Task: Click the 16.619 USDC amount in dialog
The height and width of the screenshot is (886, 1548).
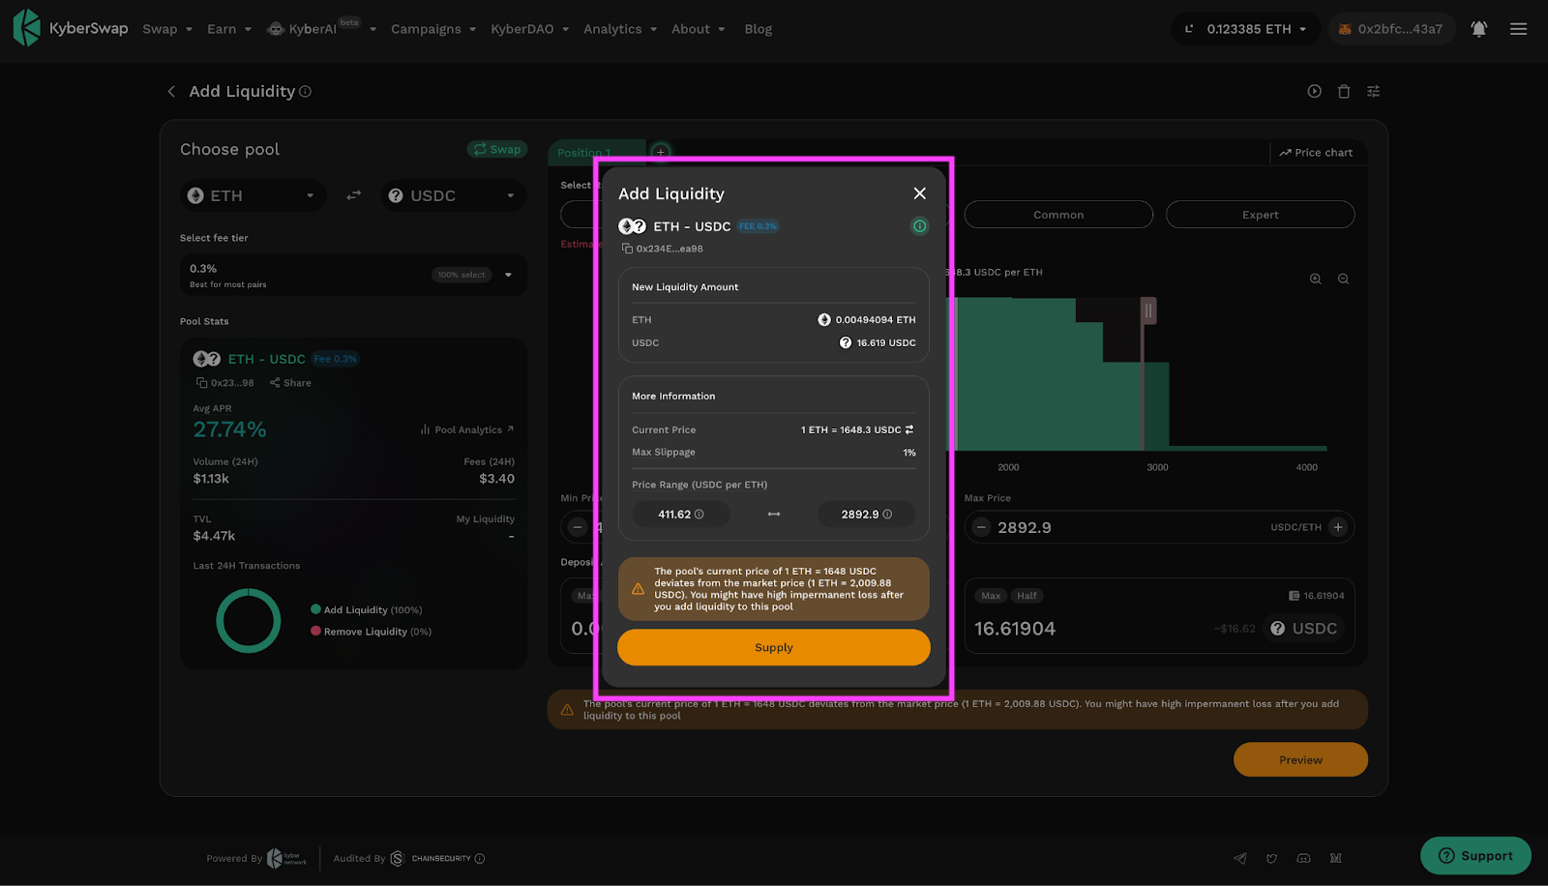Action: [878, 342]
